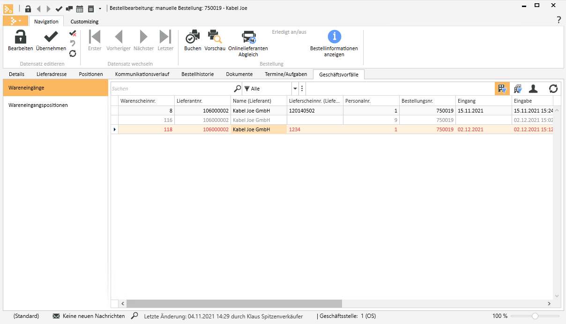Sort by Warenscheinnr. column header
The image size is (566, 324).
click(x=145, y=101)
